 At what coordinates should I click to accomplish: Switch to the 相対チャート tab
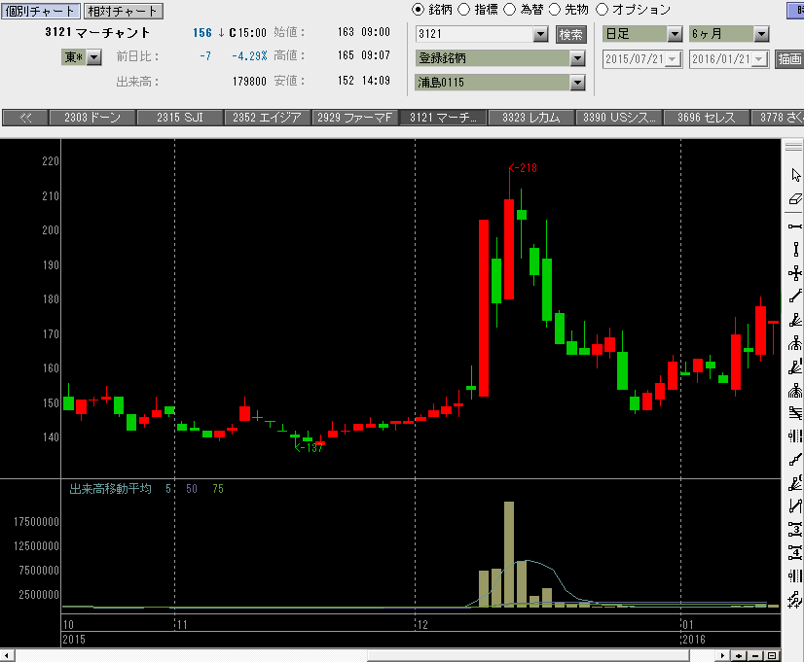click(123, 11)
